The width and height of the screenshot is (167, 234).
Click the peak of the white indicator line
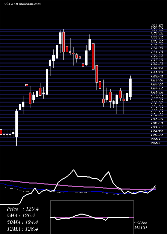(x=73, y=170)
